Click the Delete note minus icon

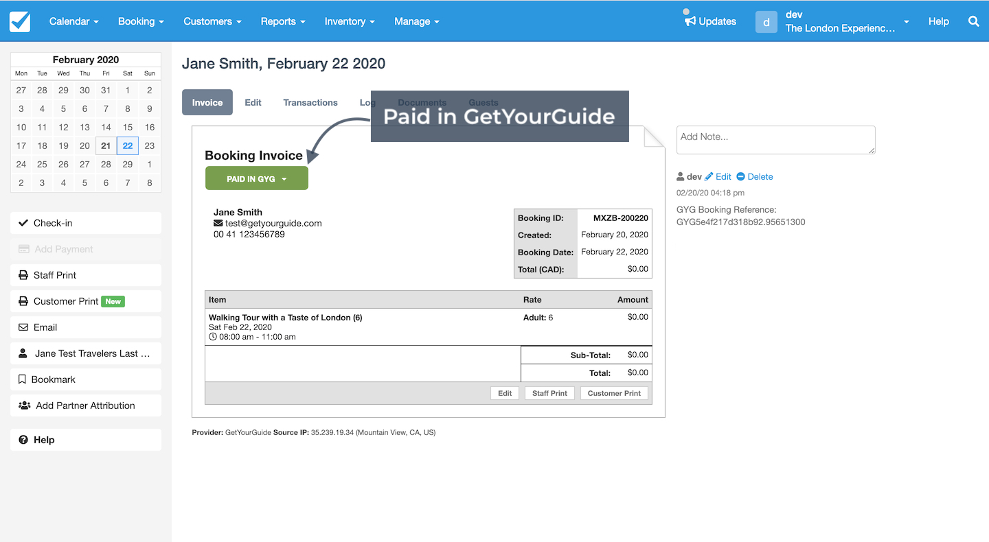pyautogui.click(x=740, y=176)
